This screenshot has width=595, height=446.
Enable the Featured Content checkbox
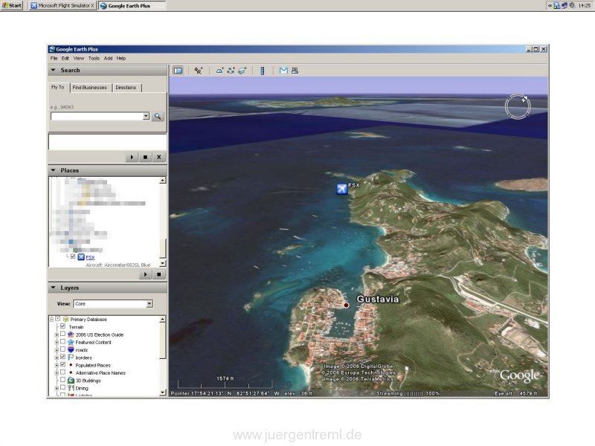pyautogui.click(x=63, y=342)
